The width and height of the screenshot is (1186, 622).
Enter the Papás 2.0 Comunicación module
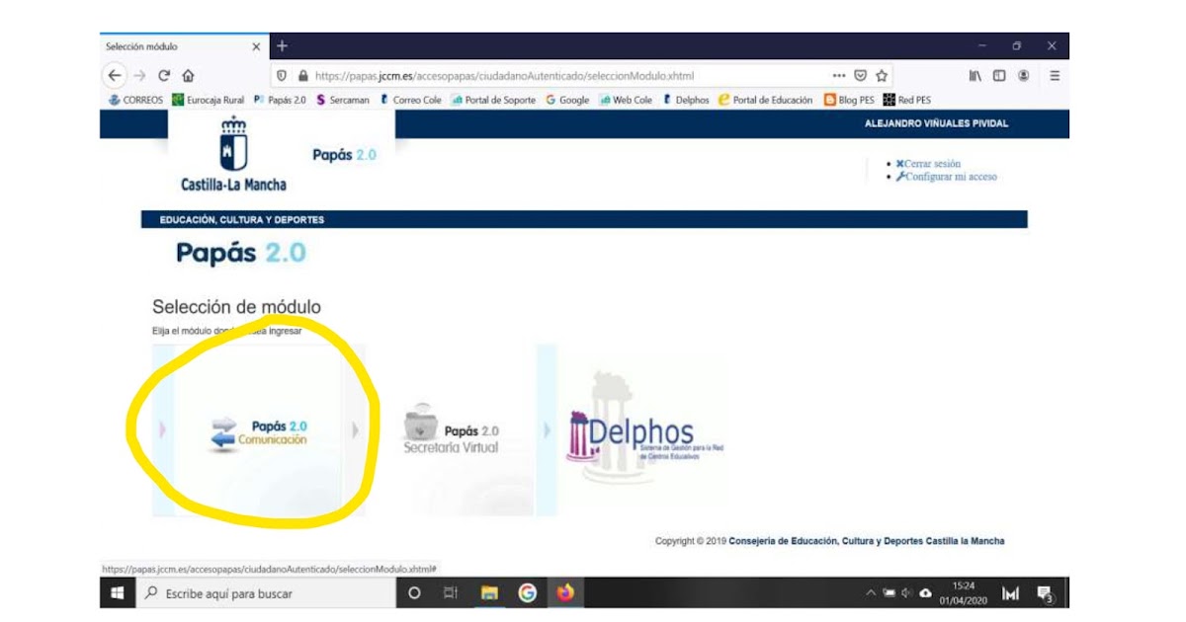(260, 431)
